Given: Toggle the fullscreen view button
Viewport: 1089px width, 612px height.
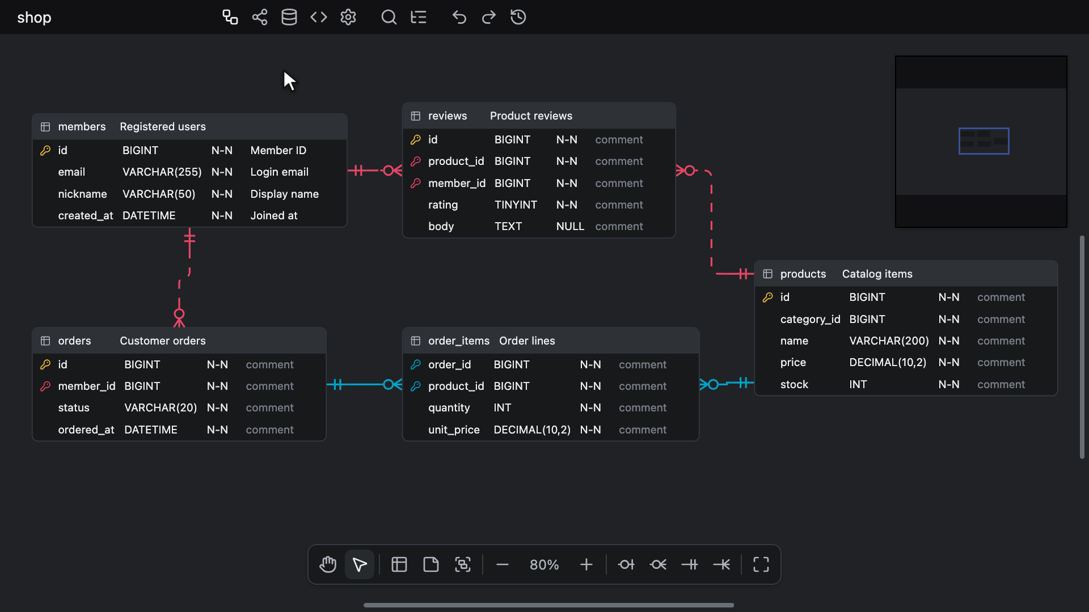Looking at the screenshot, I should 761,564.
